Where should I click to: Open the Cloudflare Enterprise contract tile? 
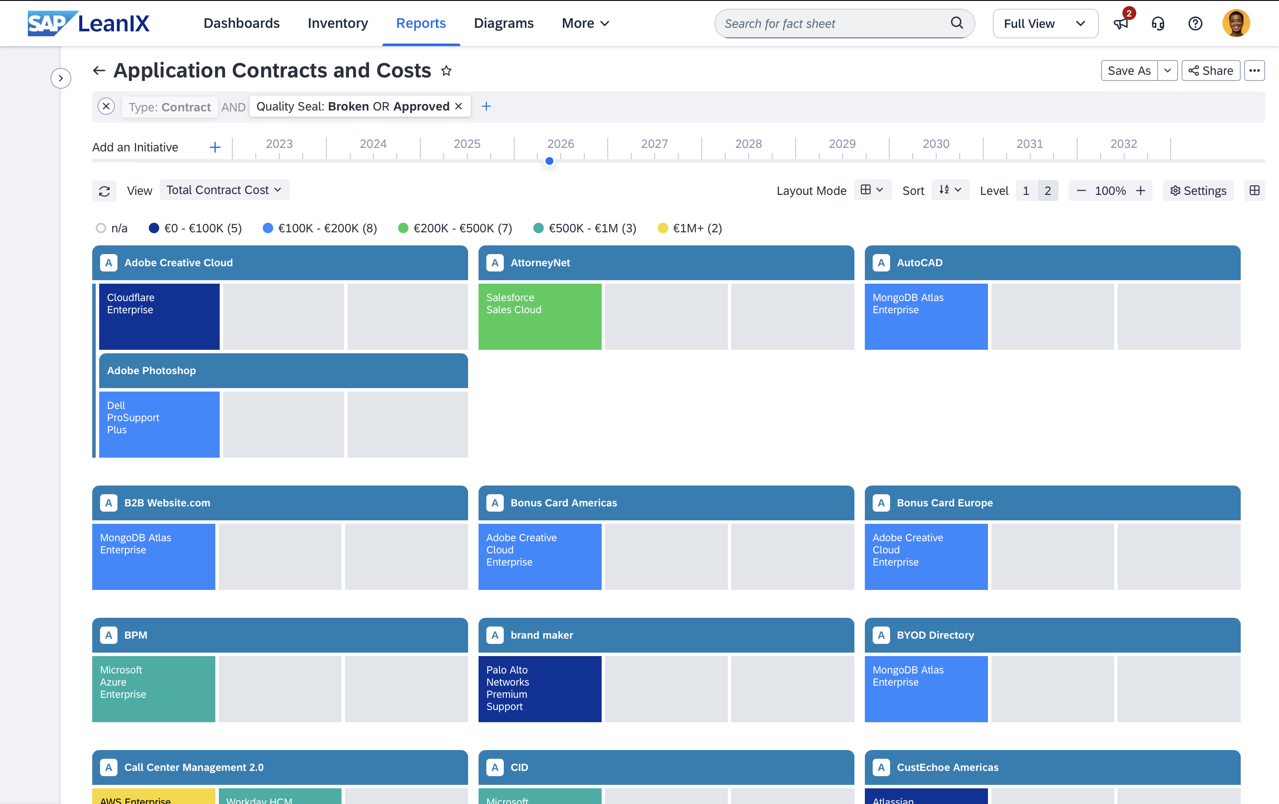tap(159, 316)
